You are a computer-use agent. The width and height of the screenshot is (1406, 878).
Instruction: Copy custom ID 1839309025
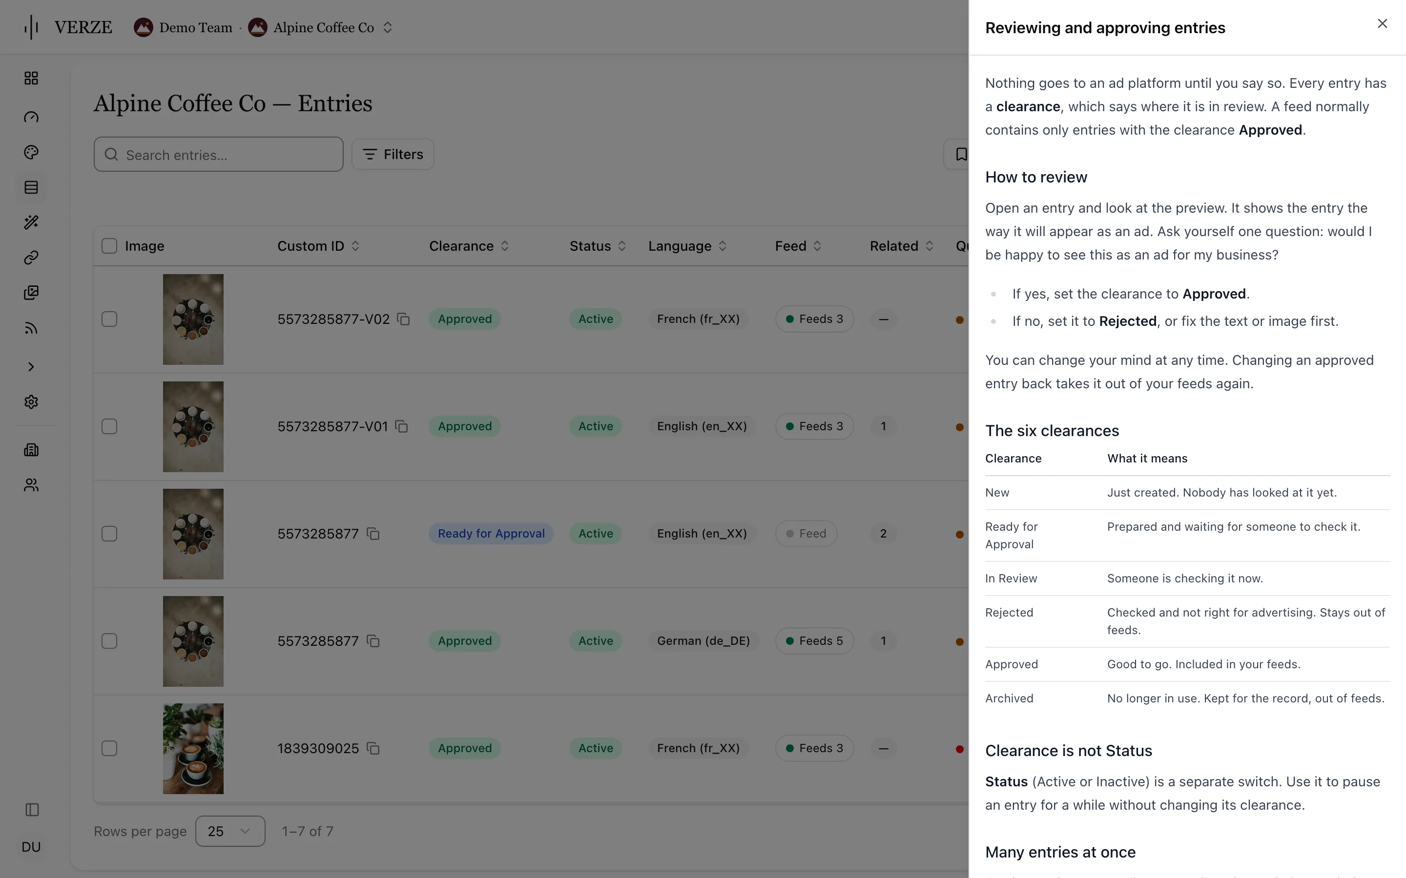(373, 749)
